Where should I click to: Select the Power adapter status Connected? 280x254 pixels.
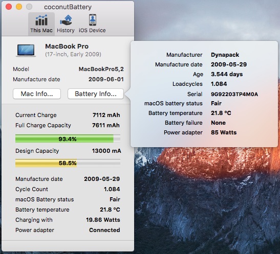click(x=104, y=230)
